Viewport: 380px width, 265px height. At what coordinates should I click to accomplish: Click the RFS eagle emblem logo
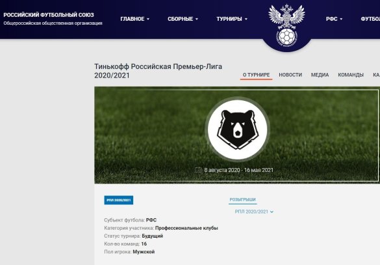[x=287, y=25]
